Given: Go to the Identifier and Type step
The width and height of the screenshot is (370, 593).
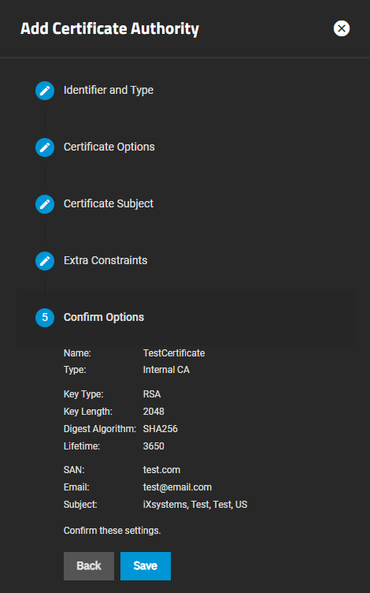Looking at the screenshot, I should [x=109, y=90].
